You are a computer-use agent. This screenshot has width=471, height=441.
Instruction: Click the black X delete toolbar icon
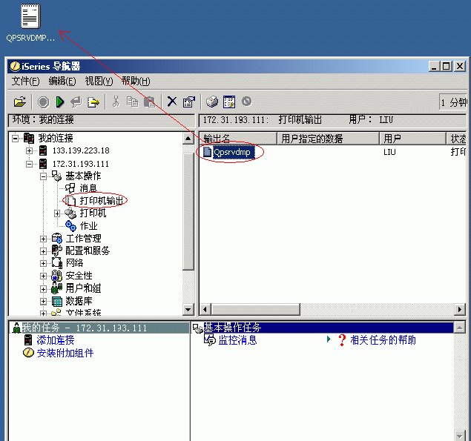point(172,102)
